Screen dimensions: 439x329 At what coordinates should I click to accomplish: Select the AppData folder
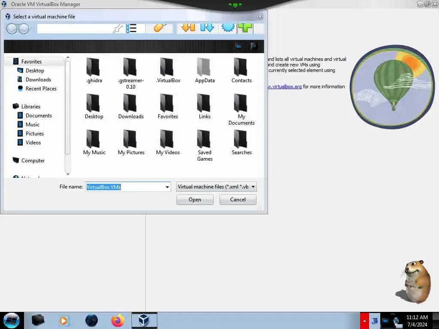coord(205,70)
